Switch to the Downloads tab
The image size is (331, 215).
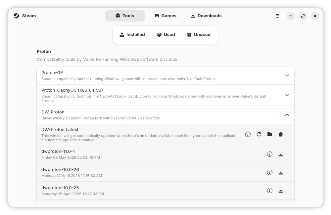[206, 16]
